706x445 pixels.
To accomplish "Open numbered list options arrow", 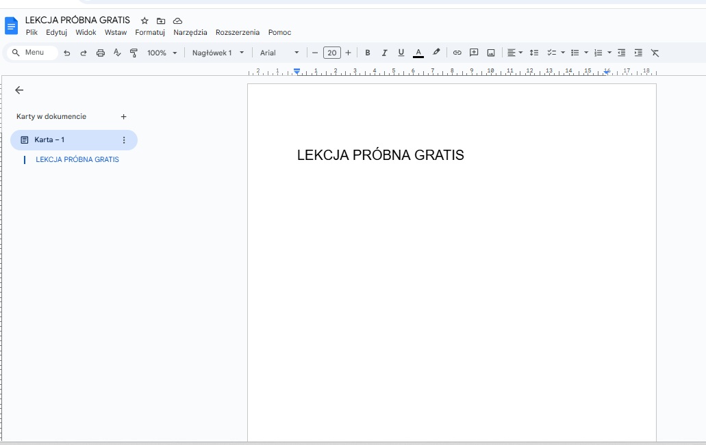I will pyautogui.click(x=609, y=53).
